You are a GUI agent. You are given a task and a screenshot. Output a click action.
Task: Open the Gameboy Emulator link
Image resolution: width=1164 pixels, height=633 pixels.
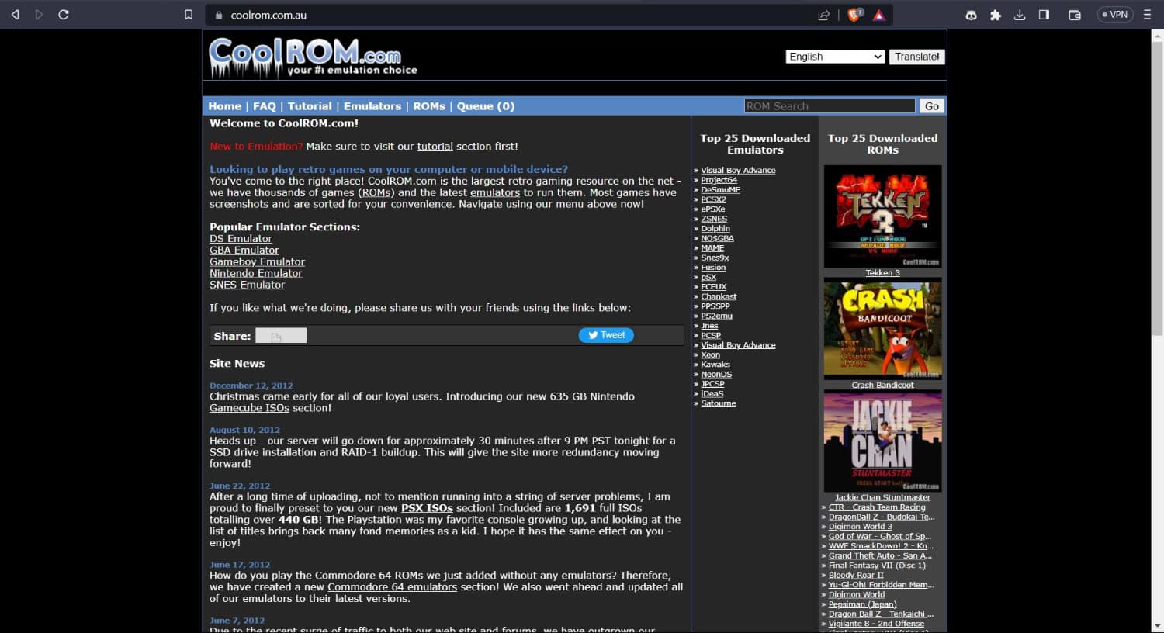[257, 262]
